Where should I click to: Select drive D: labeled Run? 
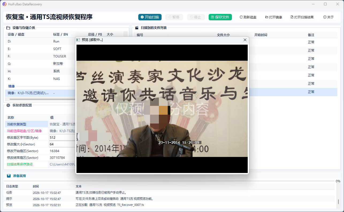[40, 41]
